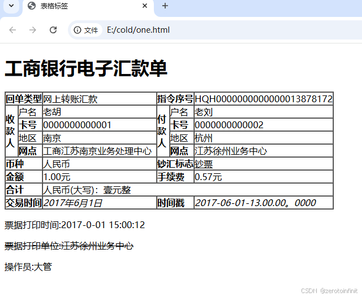The image size is (362, 297).
Task: Select the 回单类型 header cell
Action: [x=24, y=99]
